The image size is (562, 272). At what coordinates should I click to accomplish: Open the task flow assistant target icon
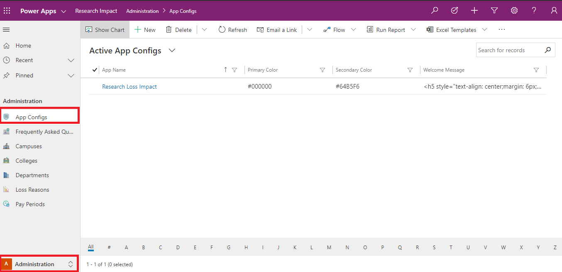coord(454,11)
